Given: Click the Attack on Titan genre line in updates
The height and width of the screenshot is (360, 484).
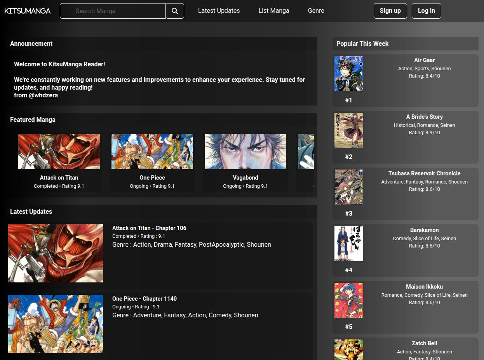Looking at the screenshot, I should [x=192, y=245].
